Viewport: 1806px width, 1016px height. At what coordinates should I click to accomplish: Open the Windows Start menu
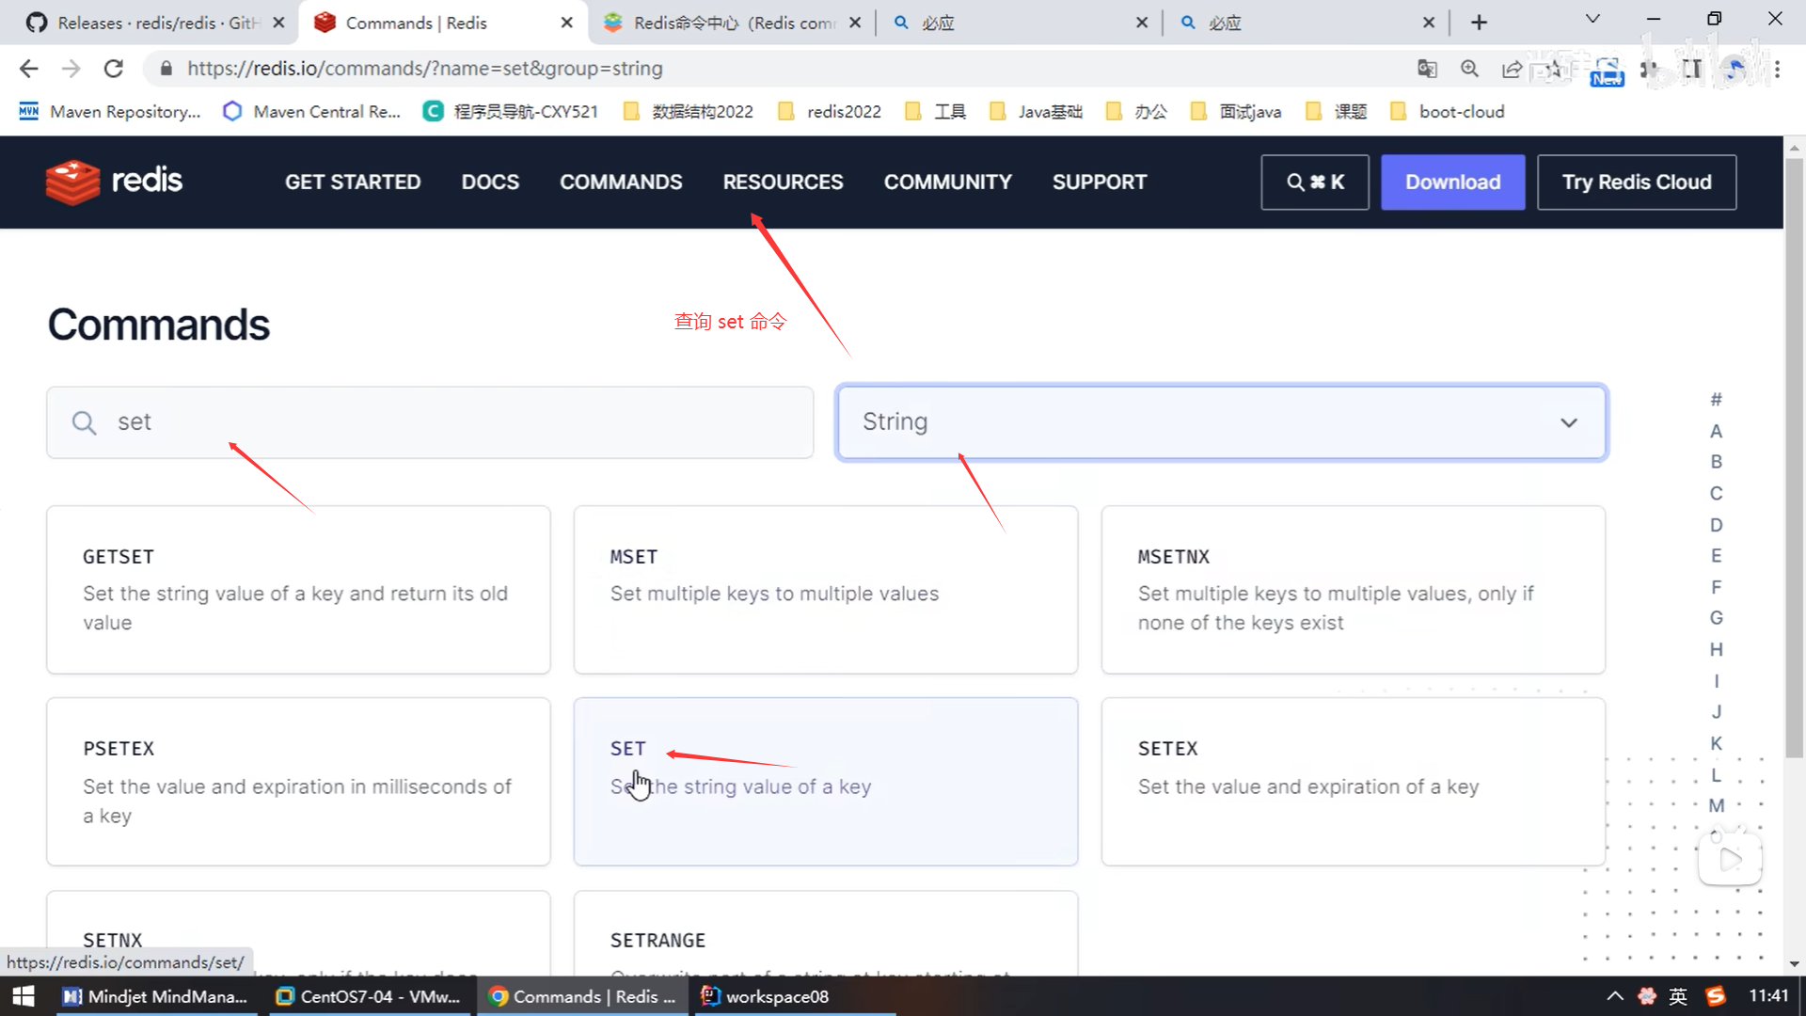(x=23, y=996)
